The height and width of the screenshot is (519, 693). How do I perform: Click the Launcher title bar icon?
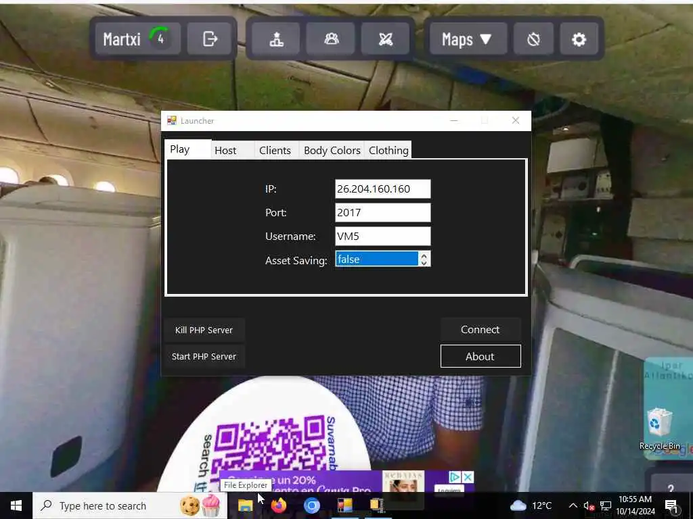(171, 120)
